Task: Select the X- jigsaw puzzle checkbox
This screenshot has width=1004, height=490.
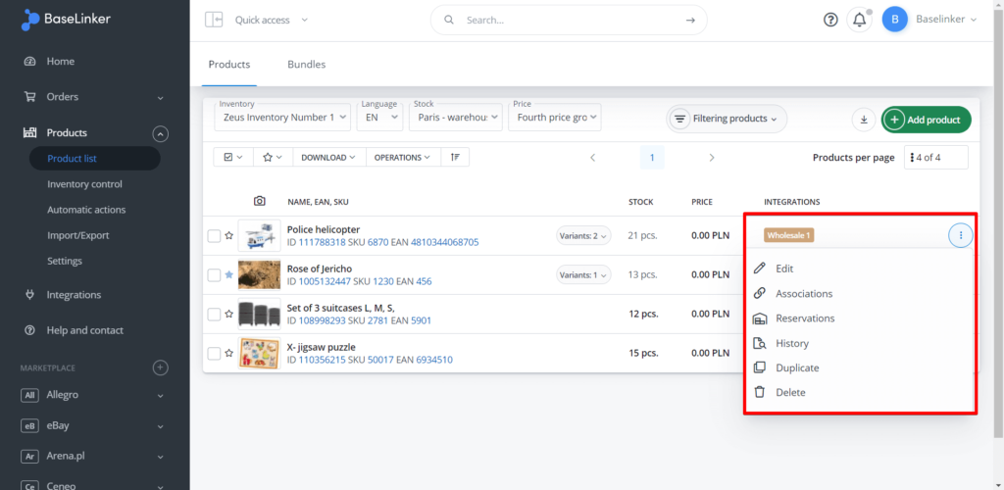Action: click(x=214, y=353)
